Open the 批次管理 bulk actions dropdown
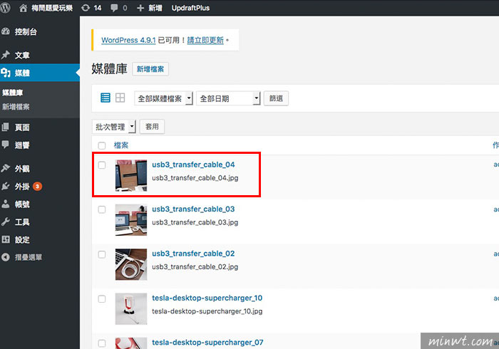 pyautogui.click(x=114, y=127)
